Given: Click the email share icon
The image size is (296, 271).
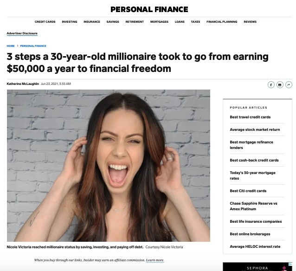Looking at the screenshot, I should click(280, 85).
